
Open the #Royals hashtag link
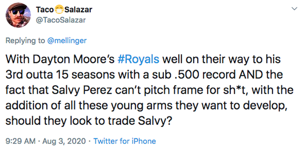(138, 59)
